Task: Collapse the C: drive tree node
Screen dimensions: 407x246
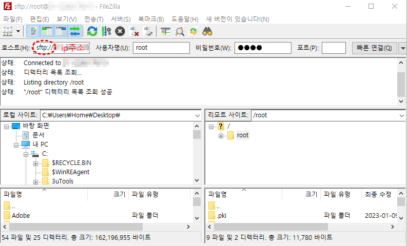Action: (26, 154)
